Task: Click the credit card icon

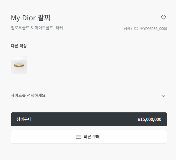Action: [x=78, y=137]
